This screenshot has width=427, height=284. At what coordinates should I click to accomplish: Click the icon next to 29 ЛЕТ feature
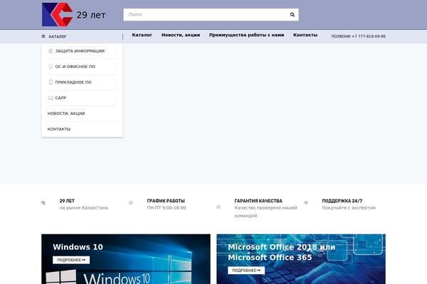pyautogui.click(x=43, y=203)
